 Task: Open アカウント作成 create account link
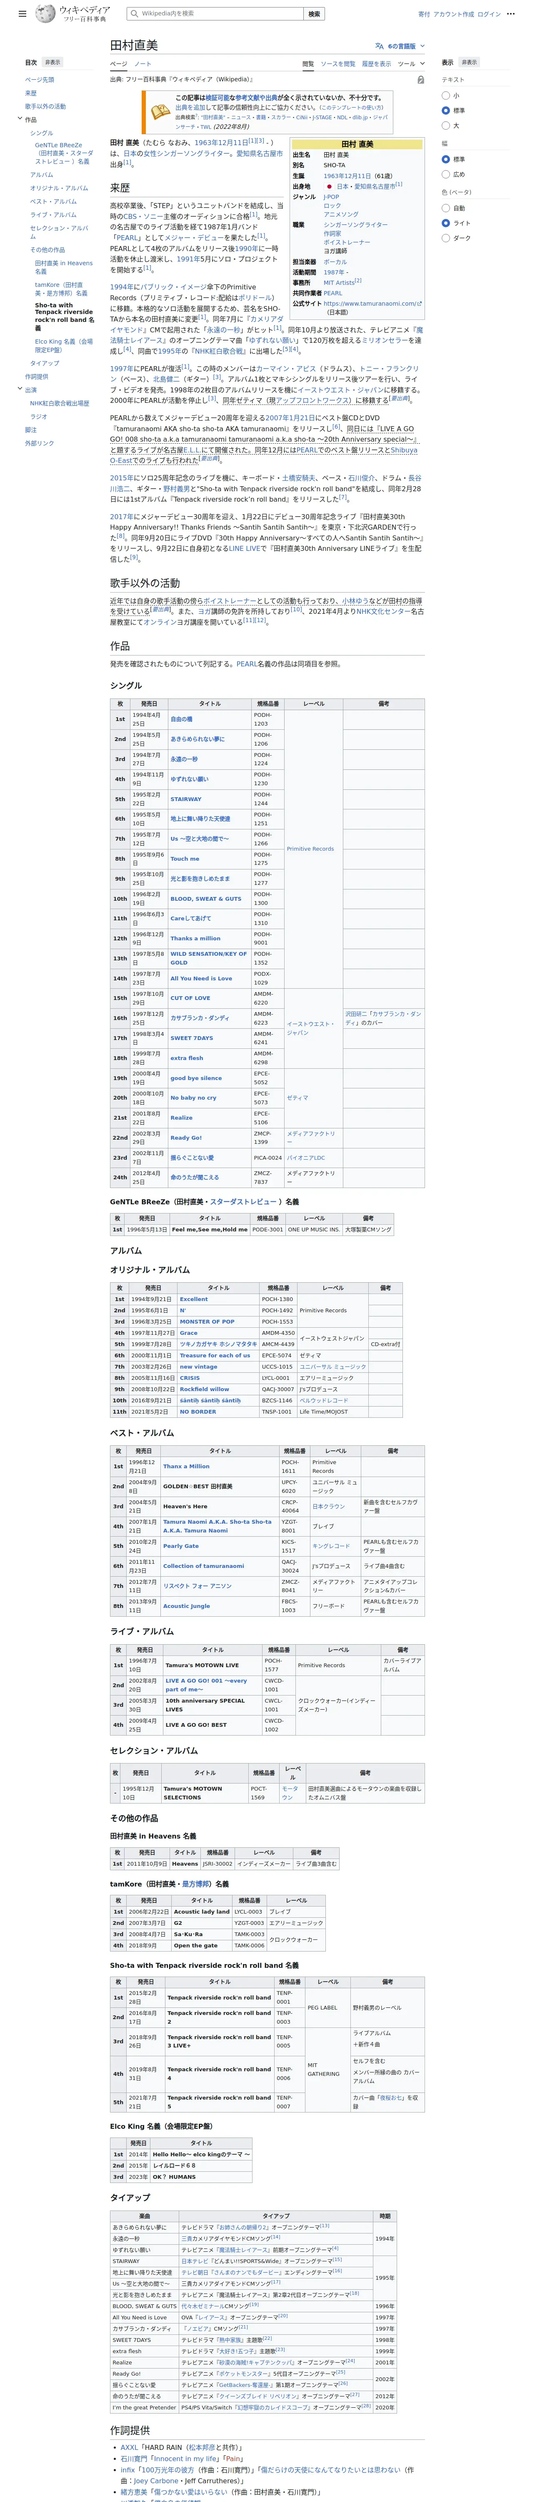453,14
